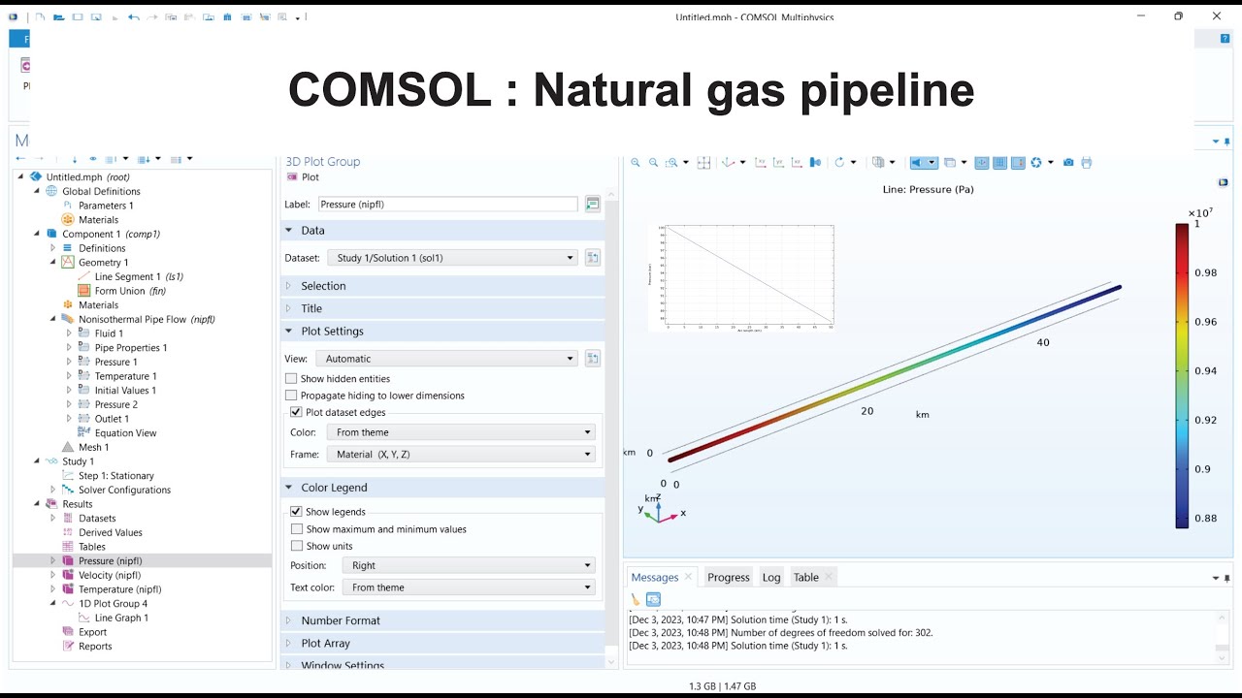Enable Show maximum and minimum values

click(297, 529)
